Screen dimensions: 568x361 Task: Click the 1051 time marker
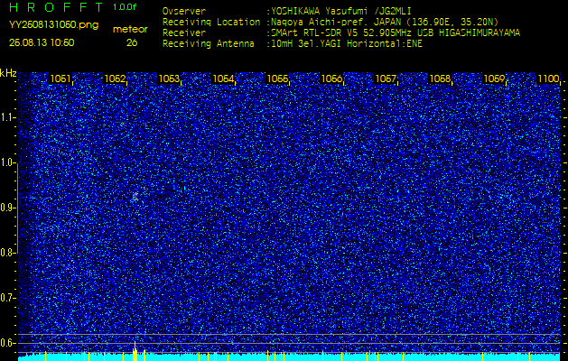tap(61, 79)
